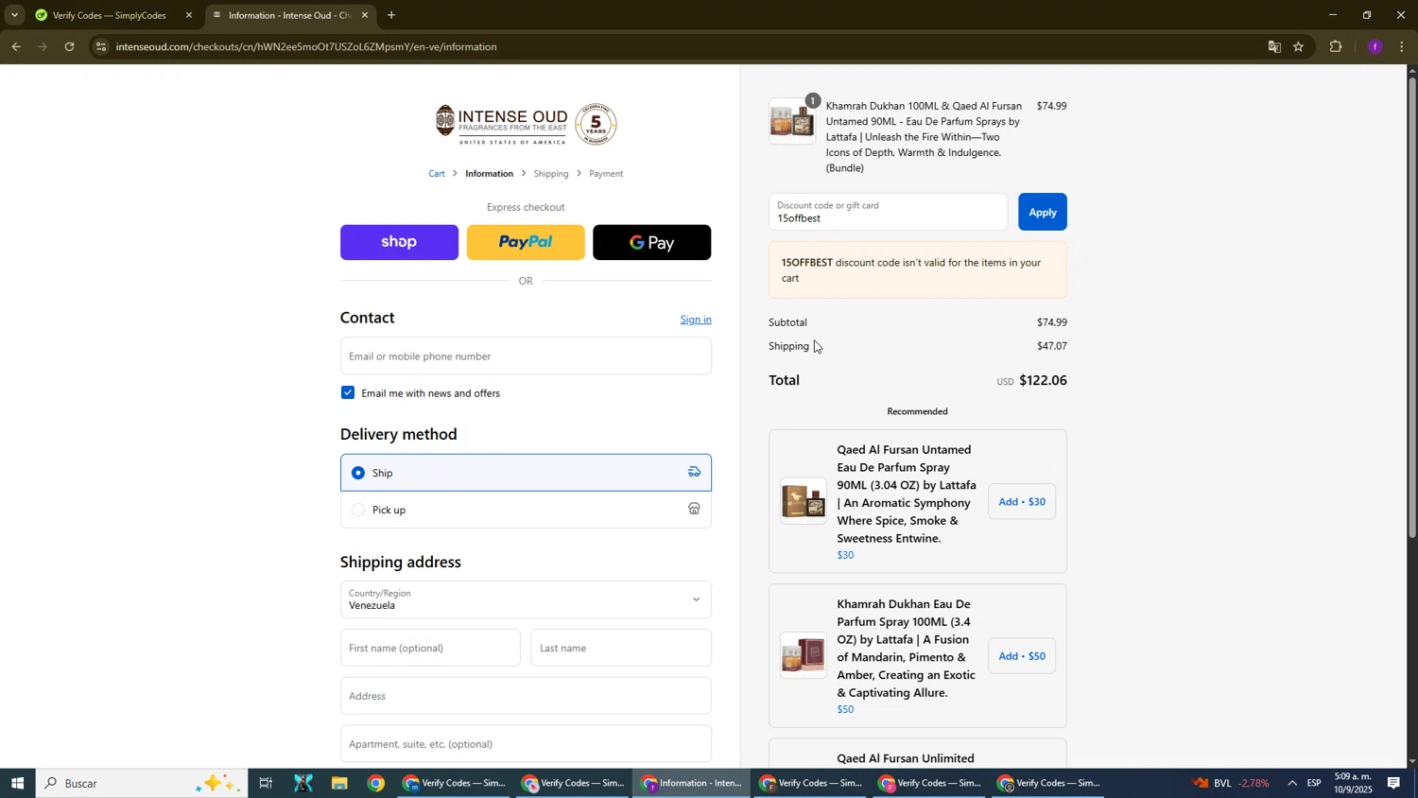This screenshot has width=1418, height=798.
Task: Open Task View on the taskbar
Action: (x=266, y=783)
